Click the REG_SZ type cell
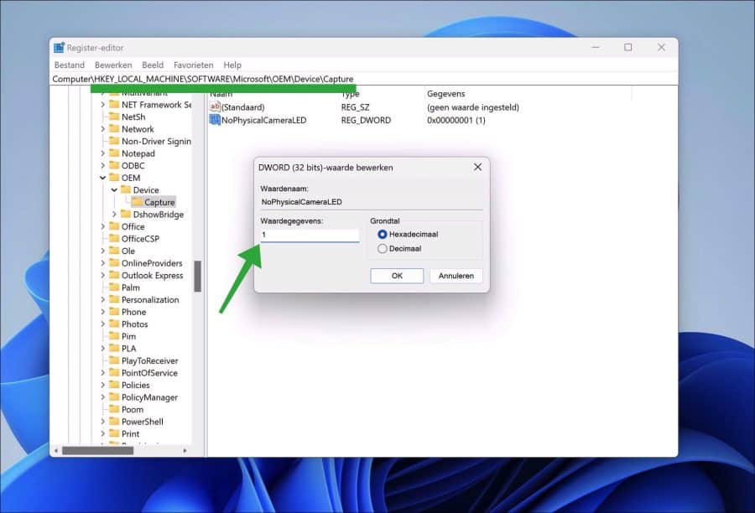755x513 pixels. point(356,107)
